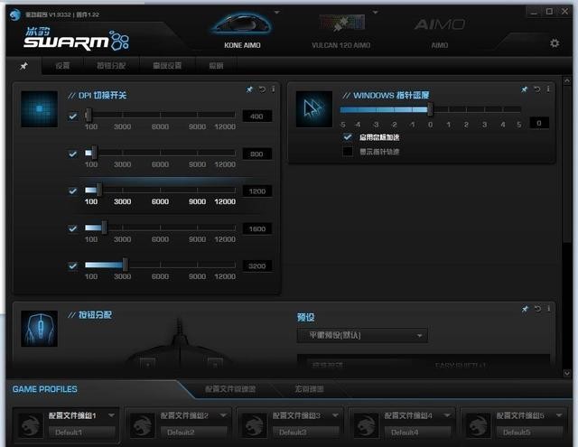Uncheck the 启用鼠标加速 acceleration checkbox
This screenshot has width=578, height=447.
347,137
